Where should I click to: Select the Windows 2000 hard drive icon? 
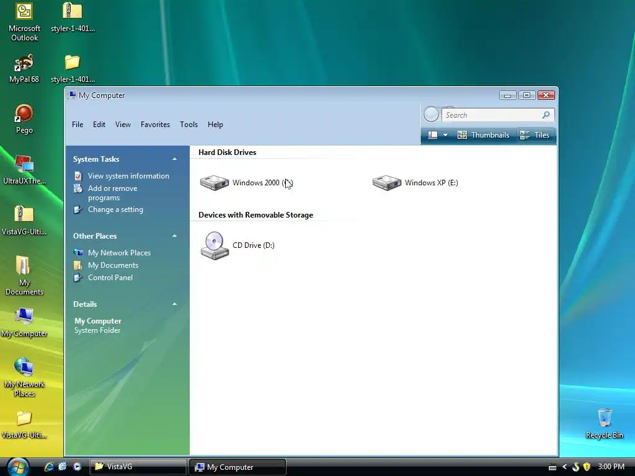(x=215, y=183)
